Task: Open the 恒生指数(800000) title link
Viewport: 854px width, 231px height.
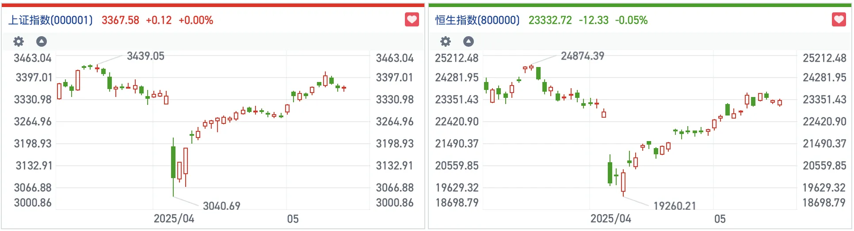Action: coord(477,20)
